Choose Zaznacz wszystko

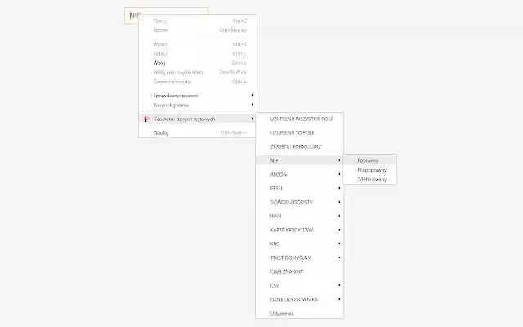198,82
